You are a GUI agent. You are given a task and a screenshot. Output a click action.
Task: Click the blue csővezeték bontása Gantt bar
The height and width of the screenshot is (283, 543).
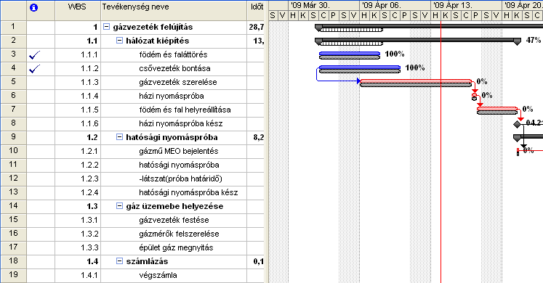point(360,67)
